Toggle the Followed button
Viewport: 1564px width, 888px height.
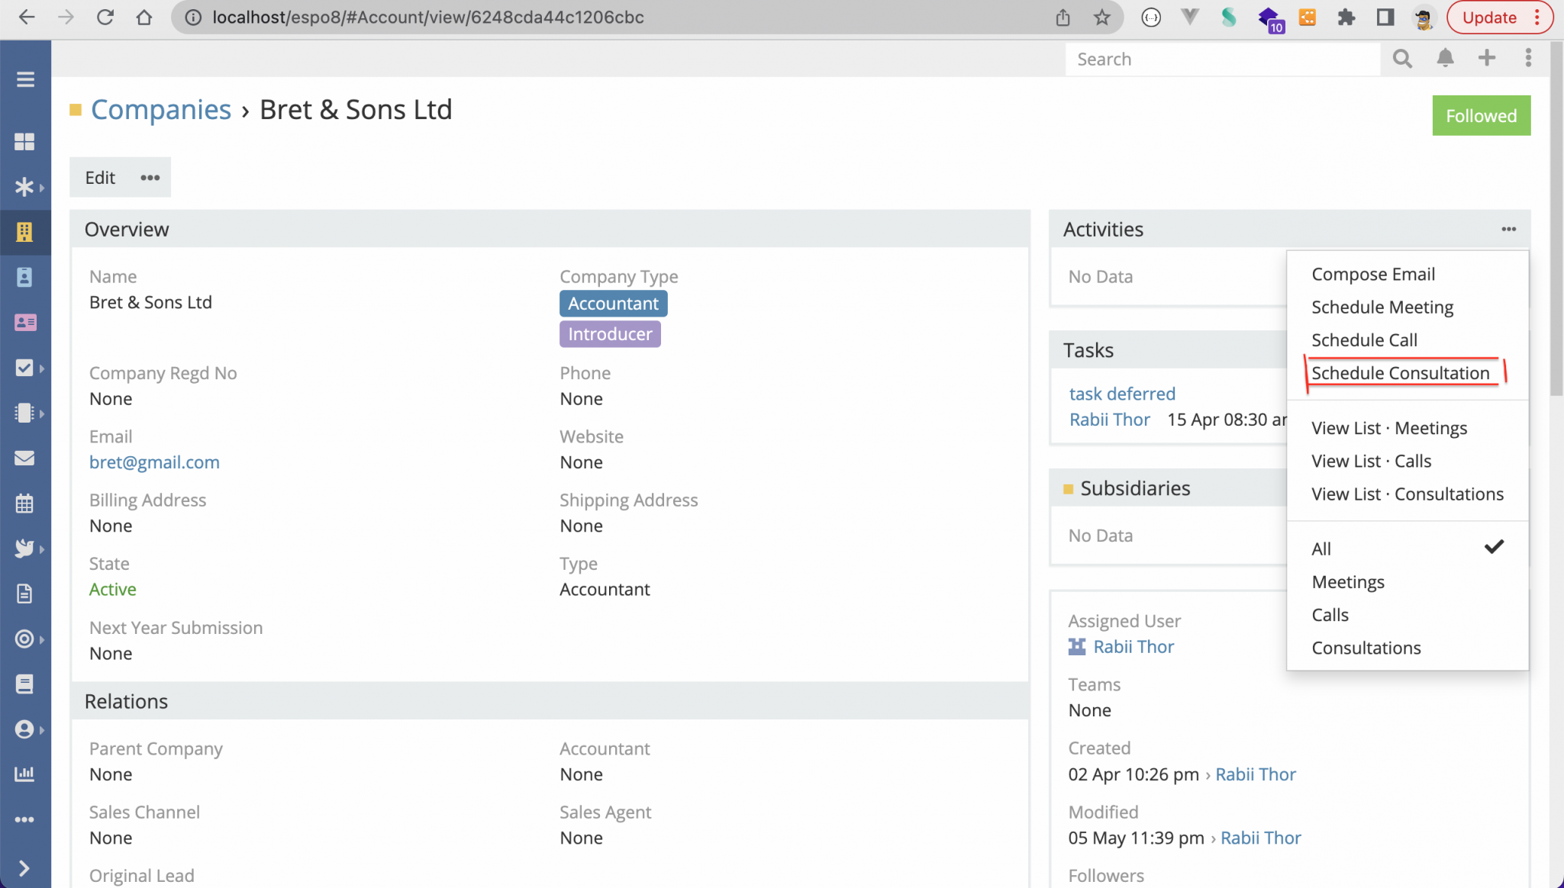(x=1481, y=116)
